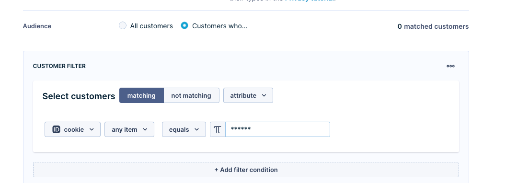Screen dimensions: 506x183
Task: Open the cookie attribute dropdown
Action: (73, 129)
